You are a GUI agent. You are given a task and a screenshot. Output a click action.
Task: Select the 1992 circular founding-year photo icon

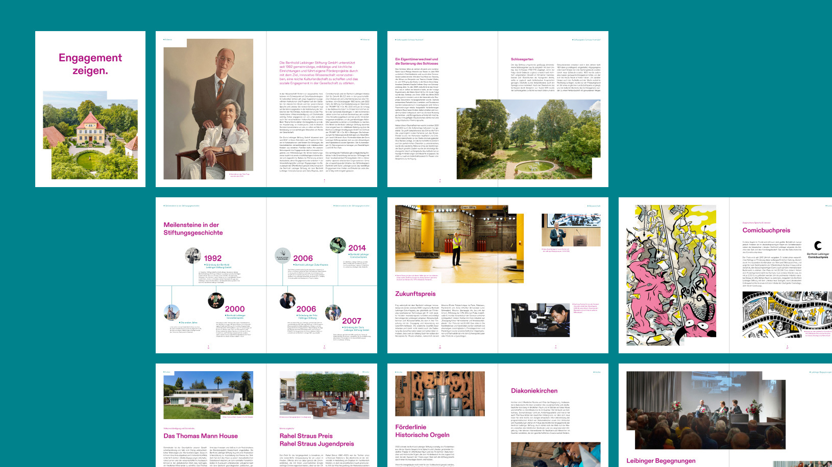point(193,256)
